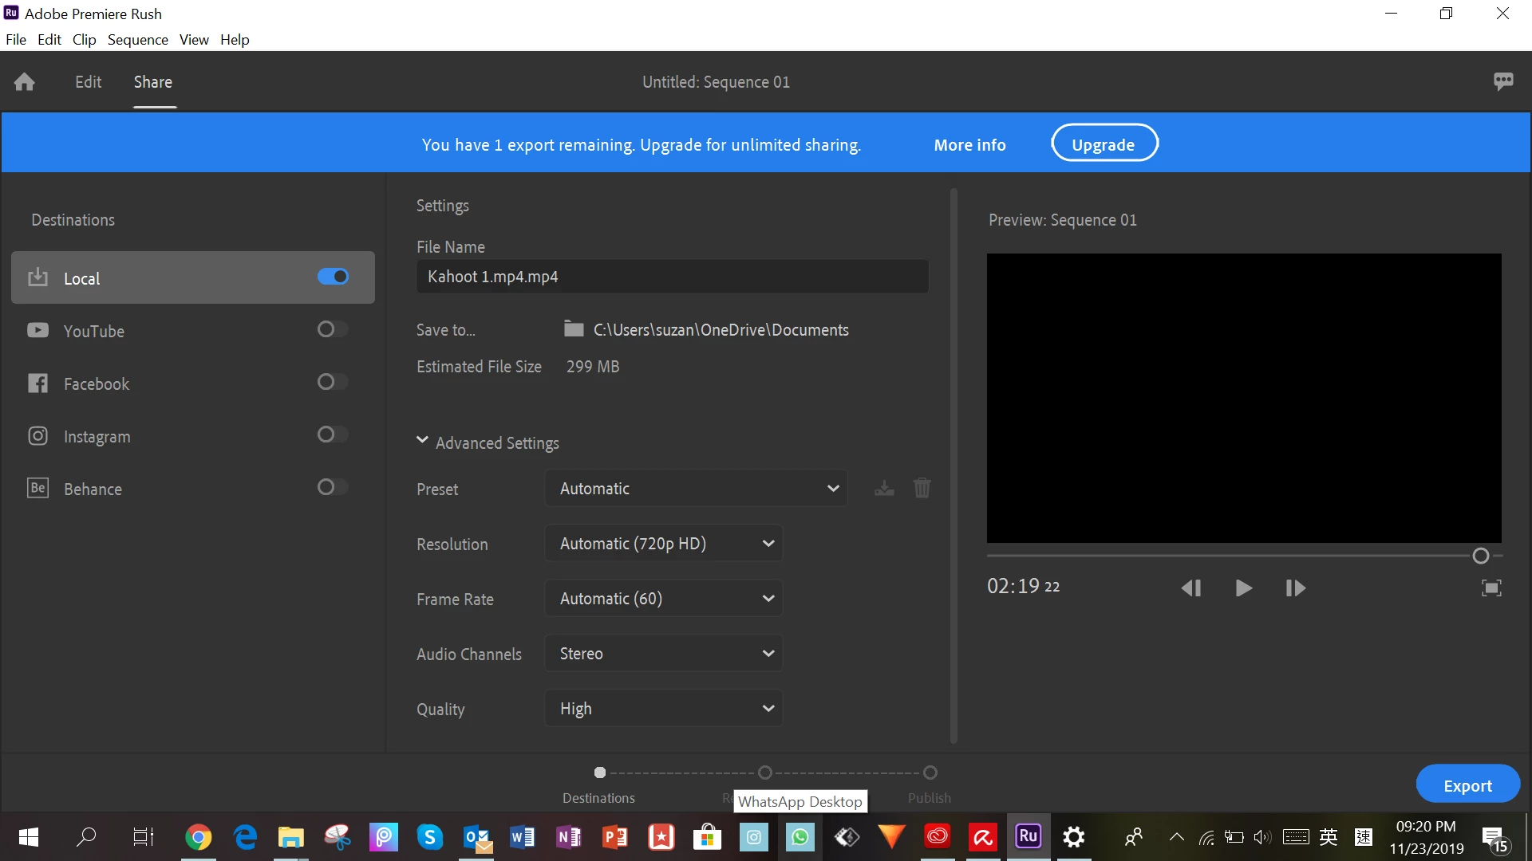This screenshot has width=1532, height=861.
Task: Open the feedback chat bubble icon
Action: (1503, 81)
